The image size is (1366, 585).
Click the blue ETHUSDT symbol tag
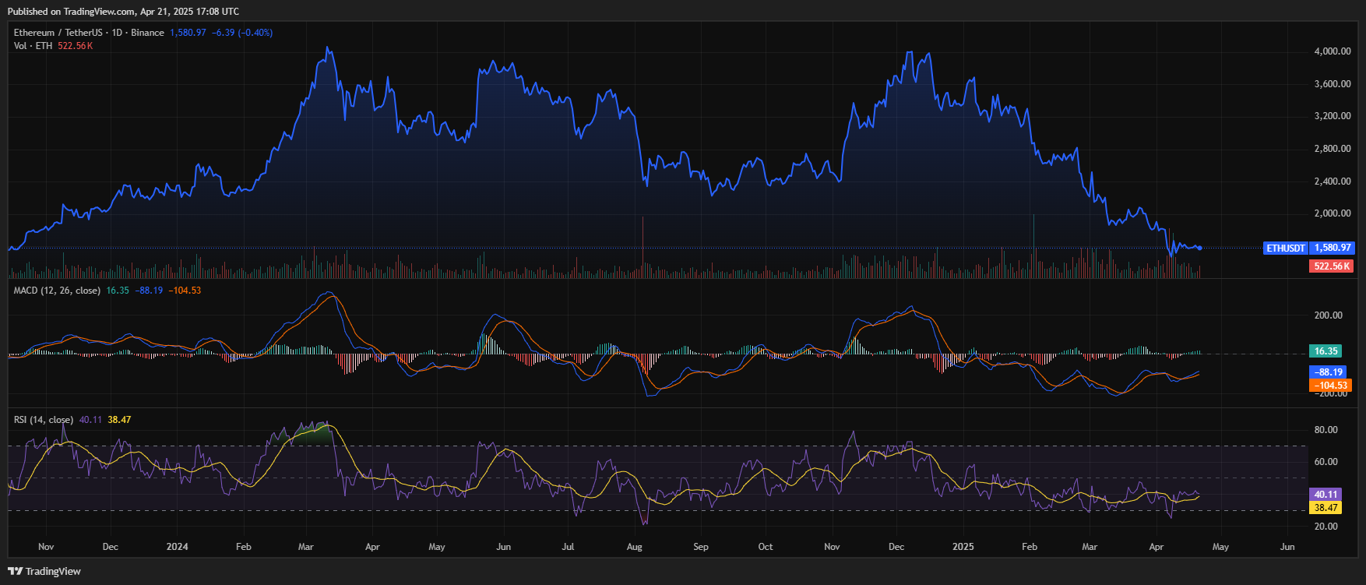[x=1285, y=248]
